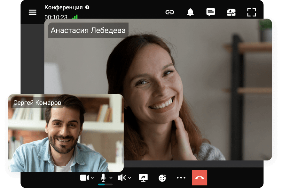282x188 pixels.
Task: Enter fullscreen mode
Action: click(x=252, y=12)
